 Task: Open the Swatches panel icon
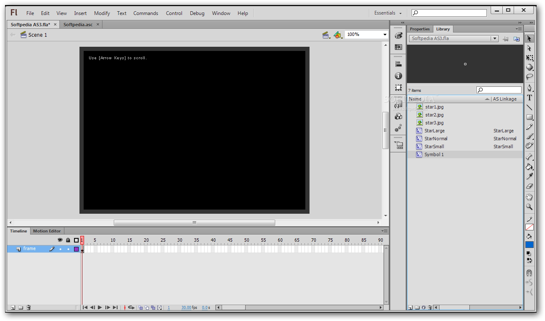tap(398, 47)
